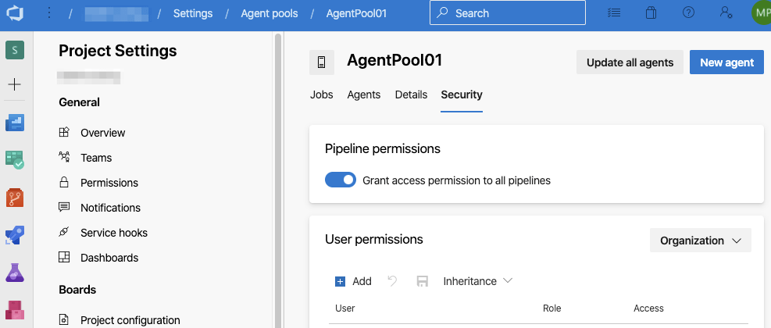Screen dimensions: 771x328
Task: Open the vertical ellipsis menu in header
Action: (x=49, y=13)
